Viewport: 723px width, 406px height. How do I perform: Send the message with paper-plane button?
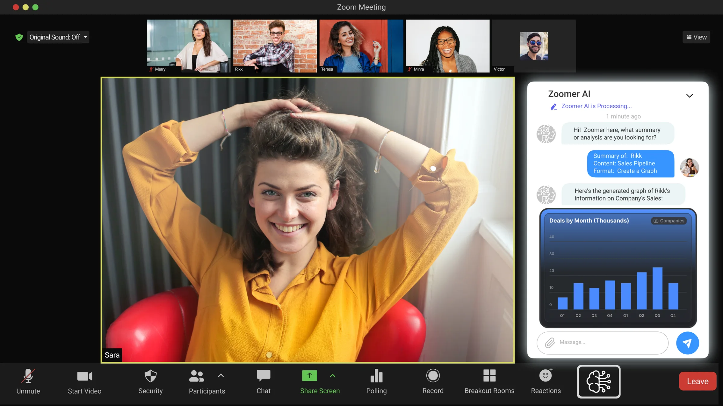click(x=687, y=343)
